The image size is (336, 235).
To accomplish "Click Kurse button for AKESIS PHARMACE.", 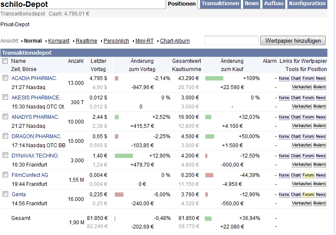I will tap(284, 98).
